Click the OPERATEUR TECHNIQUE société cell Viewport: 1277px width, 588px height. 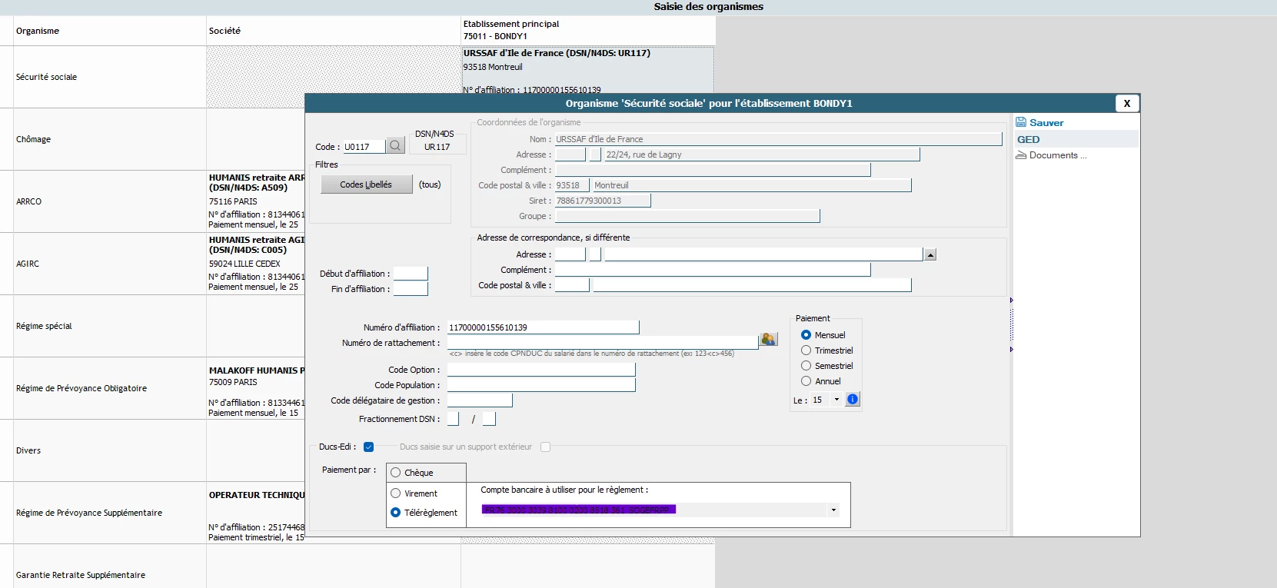click(x=256, y=513)
